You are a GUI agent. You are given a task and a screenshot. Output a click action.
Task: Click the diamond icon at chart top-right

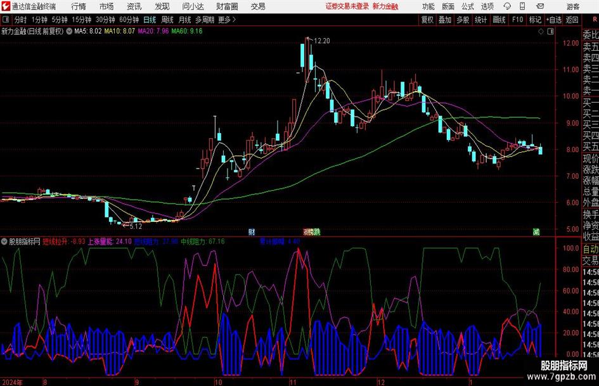click(541, 32)
